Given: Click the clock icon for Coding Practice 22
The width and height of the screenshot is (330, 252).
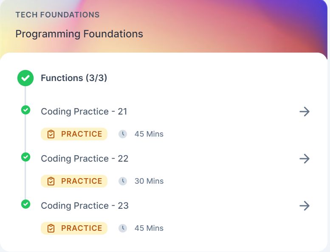Looking at the screenshot, I should (x=123, y=181).
